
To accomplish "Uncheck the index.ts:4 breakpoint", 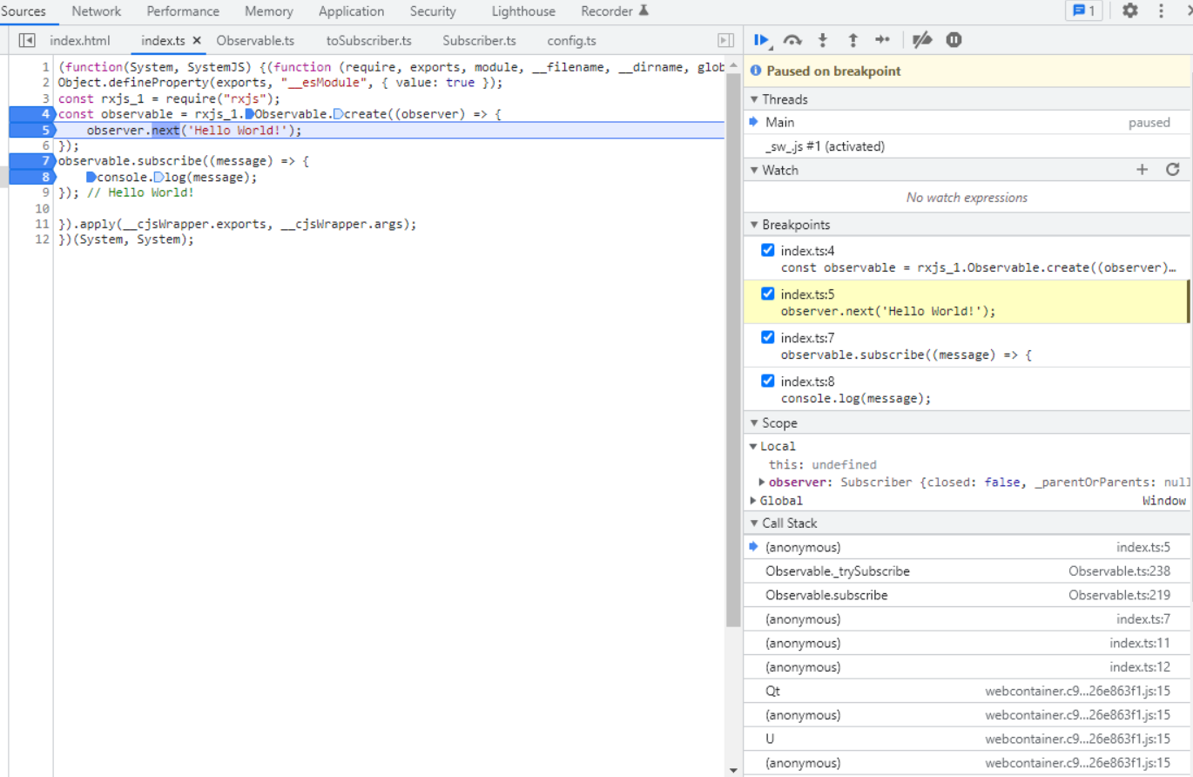I will pyautogui.click(x=767, y=251).
